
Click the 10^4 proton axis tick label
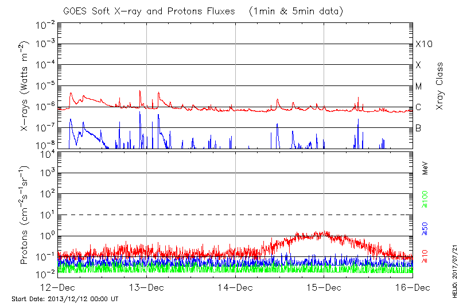(x=46, y=153)
